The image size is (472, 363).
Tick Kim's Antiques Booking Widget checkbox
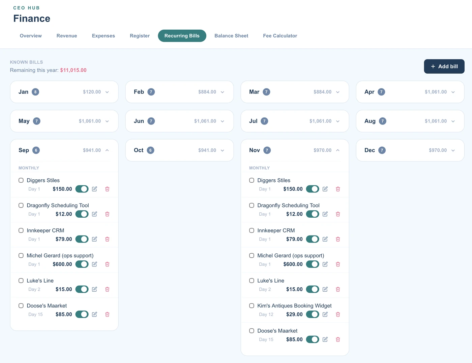[x=252, y=306]
